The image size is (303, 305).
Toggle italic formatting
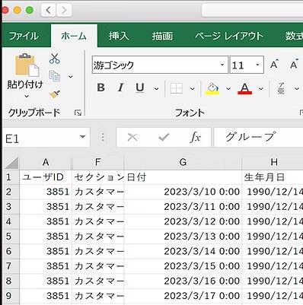coord(120,87)
